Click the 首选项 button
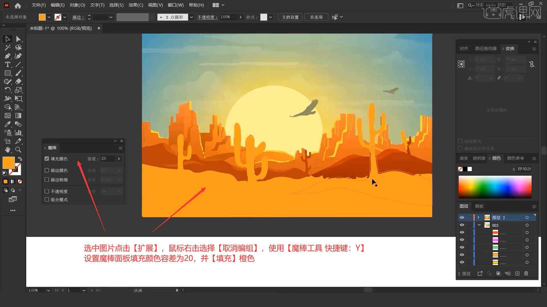Viewport: 547px width, 307px height. click(x=315, y=17)
